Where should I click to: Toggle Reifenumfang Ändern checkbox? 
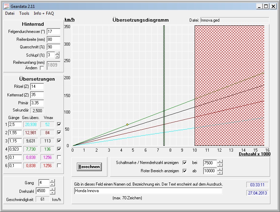pyautogui.click(x=42, y=68)
